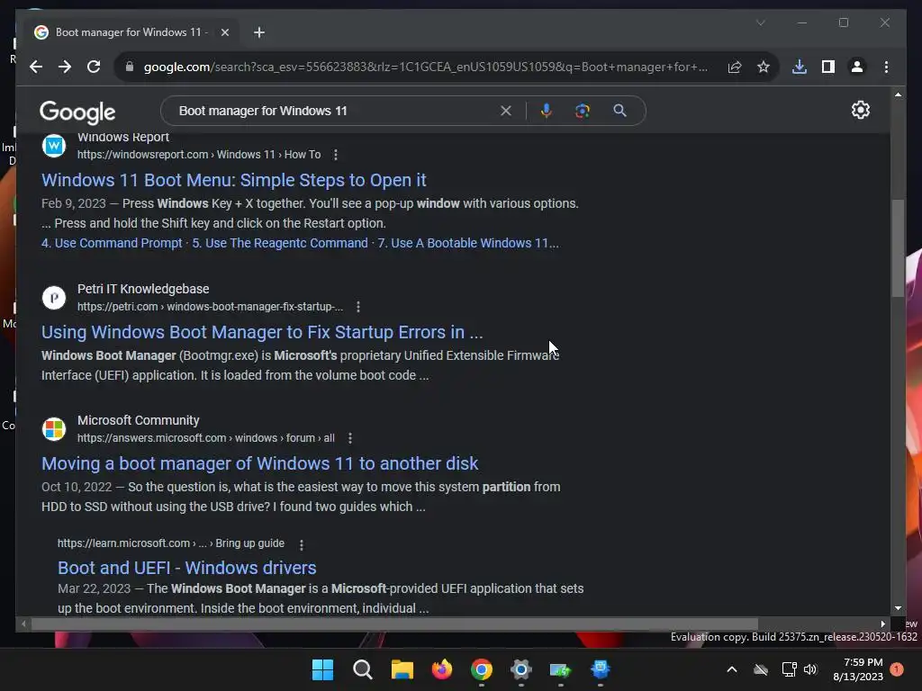Image resolution: width=922 pixels, height=691 pixels.
Task: Open OneDrive icon in system tray
Action: (761, 669)
